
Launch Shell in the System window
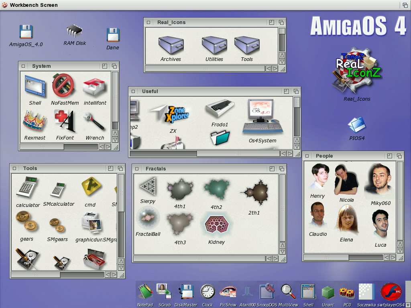(x=35, y=86)
